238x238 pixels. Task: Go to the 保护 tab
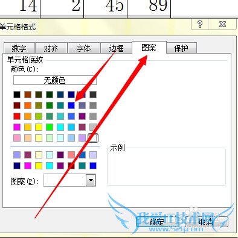(181, 48)
